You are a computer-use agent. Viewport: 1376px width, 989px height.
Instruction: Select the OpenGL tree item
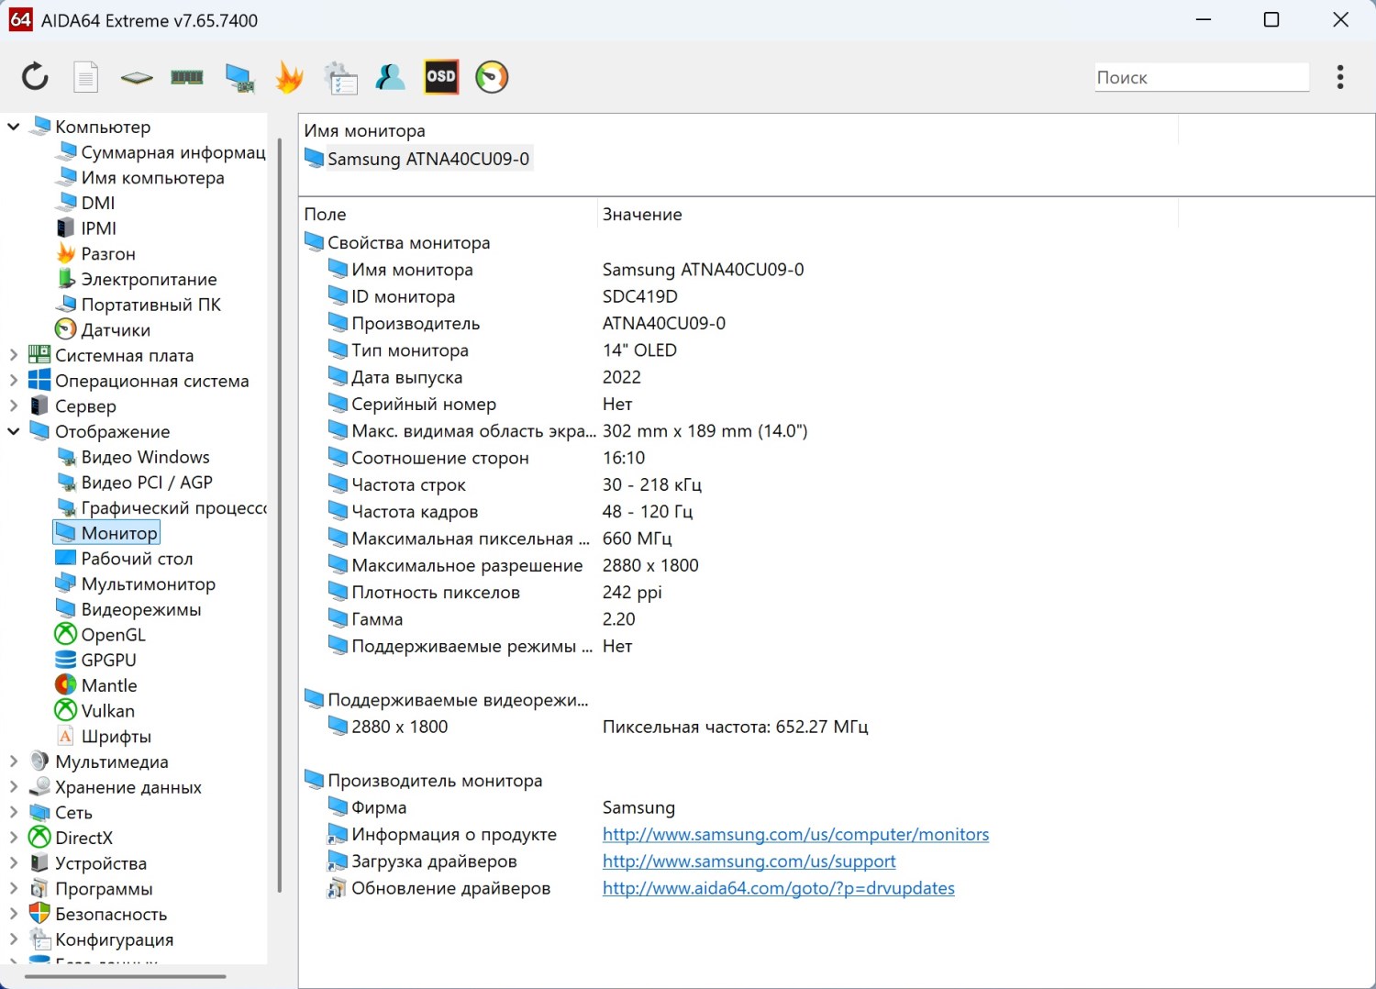113,635
